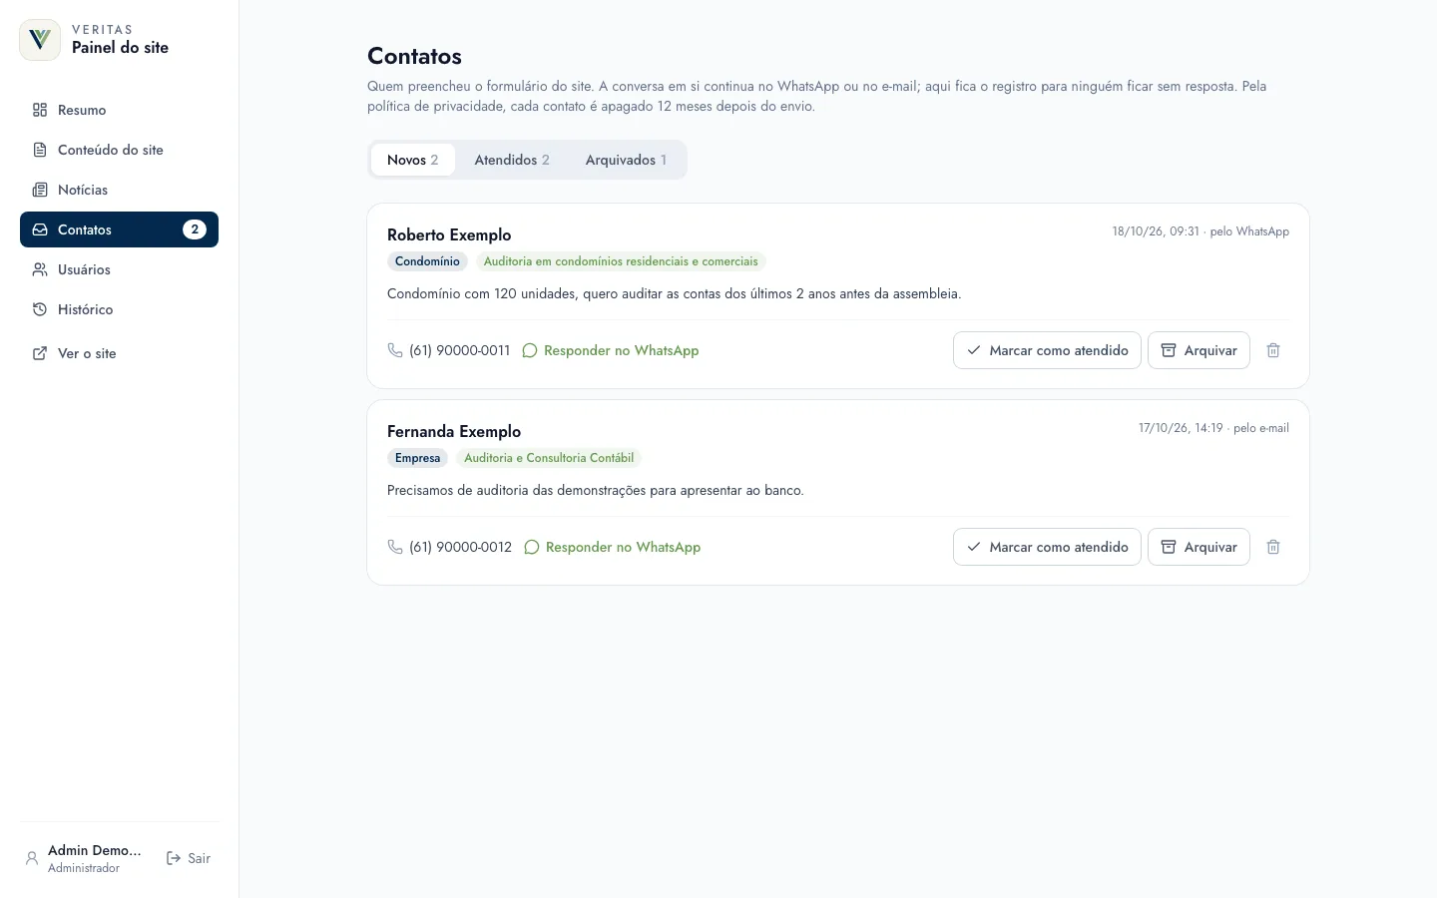
Task: Select Contatos in the sidebar
Action: pos(119,229)
